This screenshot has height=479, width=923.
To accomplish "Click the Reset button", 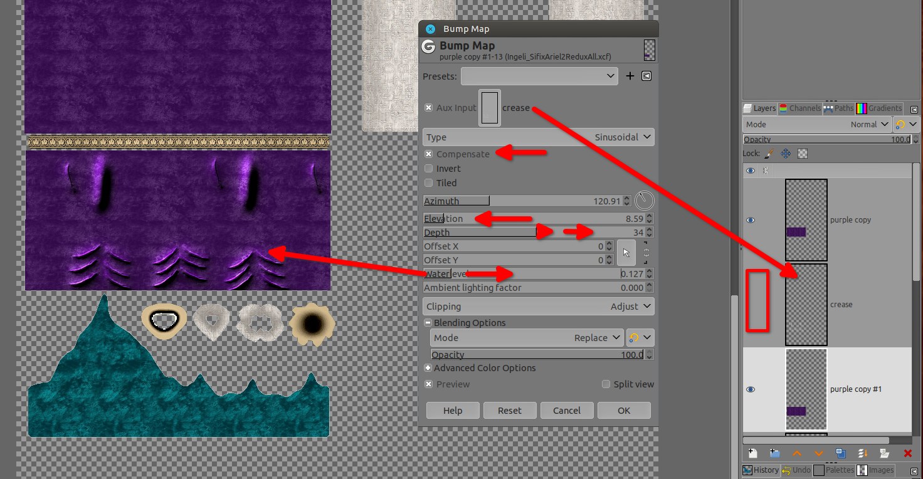I will pos(510,411).
